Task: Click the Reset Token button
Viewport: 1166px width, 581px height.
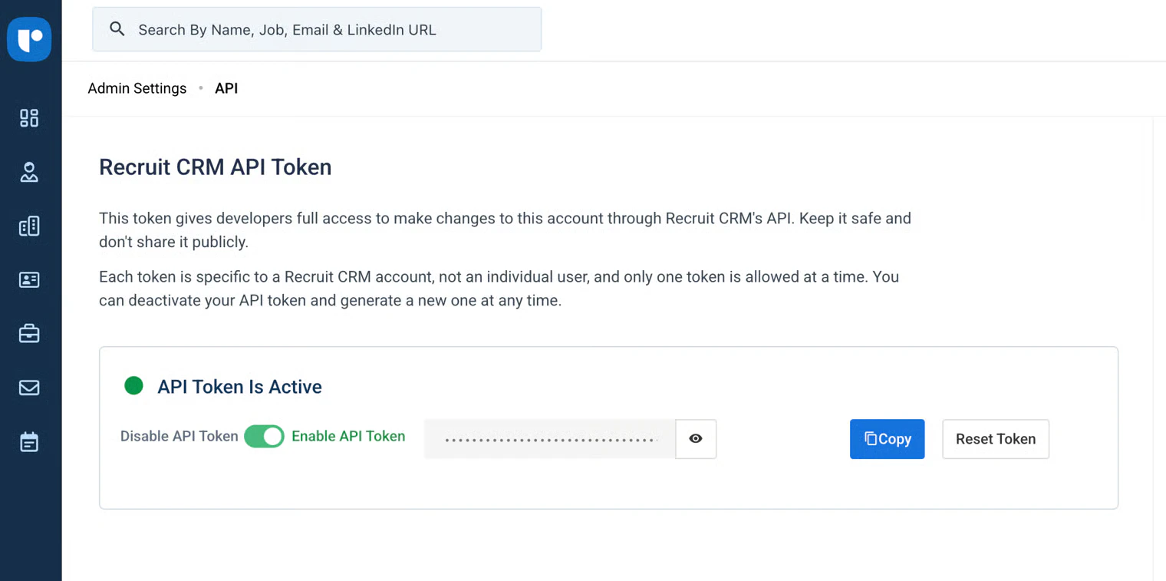Action: (x=995, y=439)
